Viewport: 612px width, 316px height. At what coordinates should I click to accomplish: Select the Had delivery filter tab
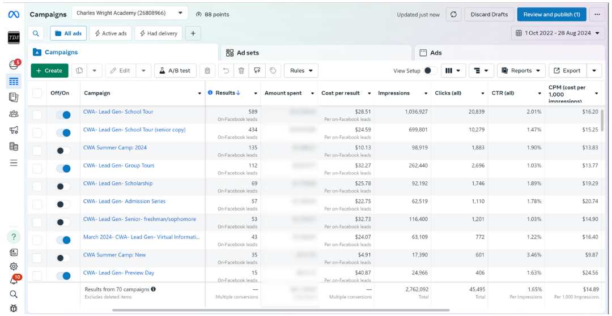(x=159, y=33)
